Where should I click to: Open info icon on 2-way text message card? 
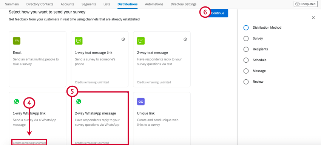tap(185, 39)
